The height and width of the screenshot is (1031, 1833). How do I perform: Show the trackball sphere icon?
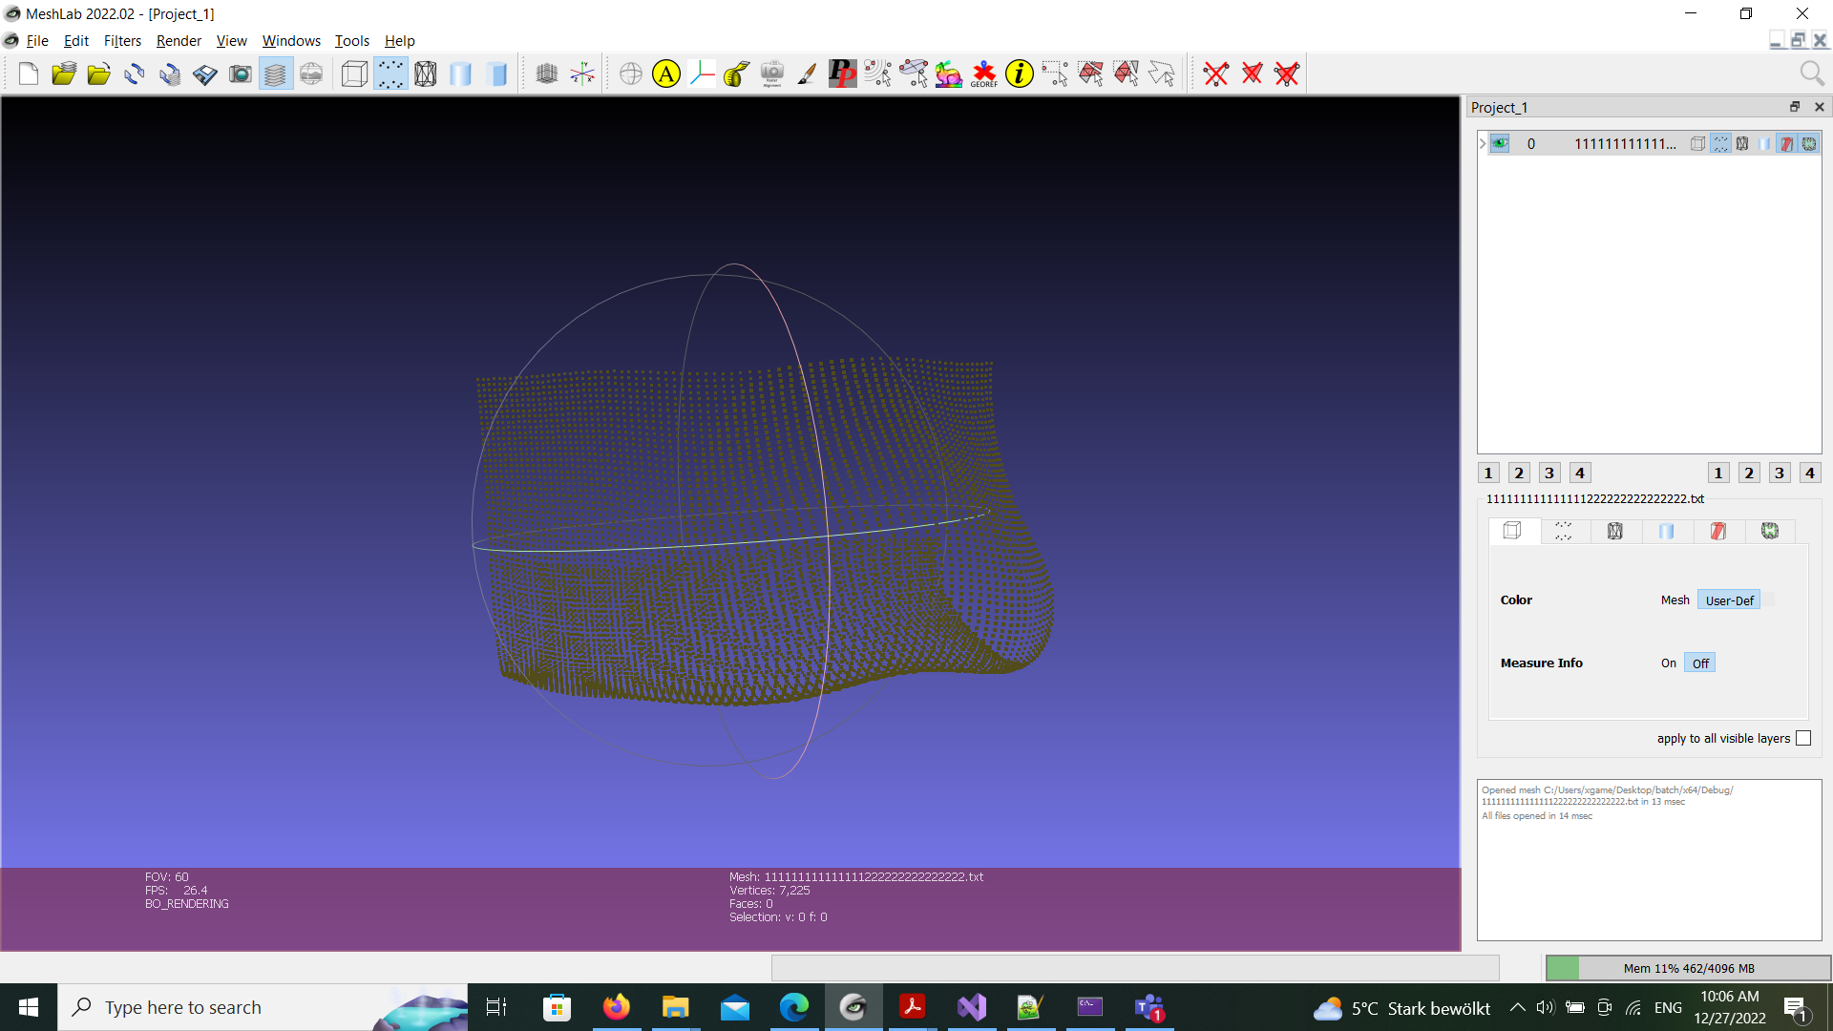pyautogui.click(x=631, y=74)
